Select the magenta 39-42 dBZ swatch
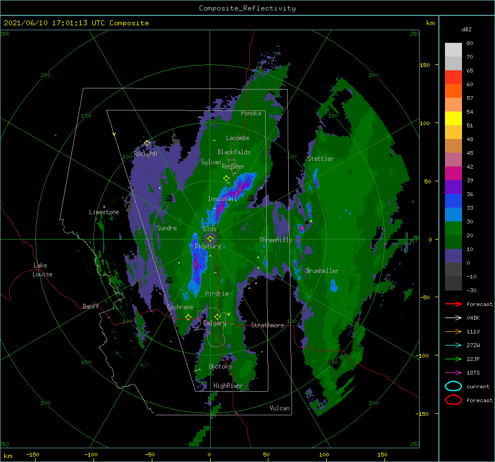 coord(453,174)
